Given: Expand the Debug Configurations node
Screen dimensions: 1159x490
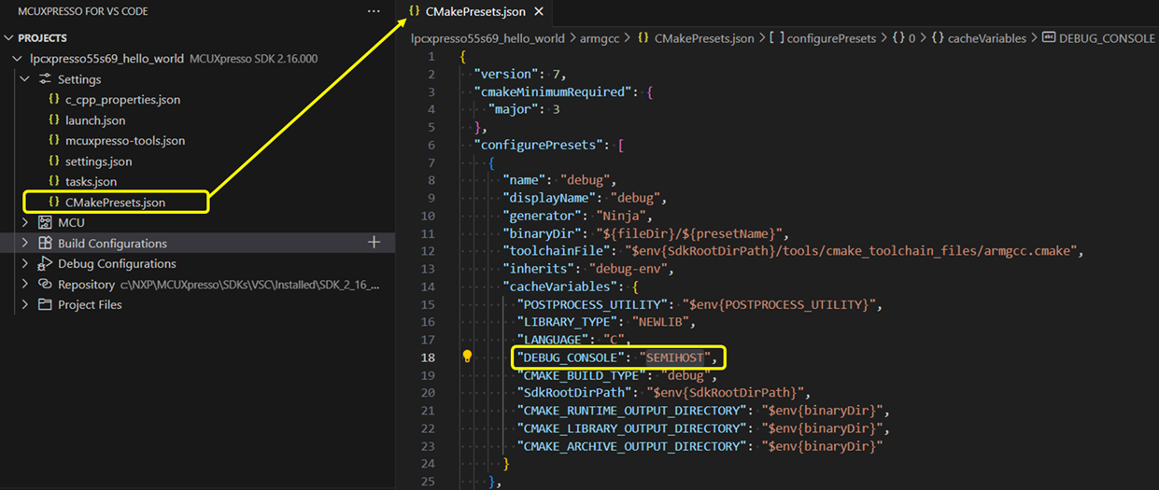Looking at the screenshot, I should click(x=25, y=264).
